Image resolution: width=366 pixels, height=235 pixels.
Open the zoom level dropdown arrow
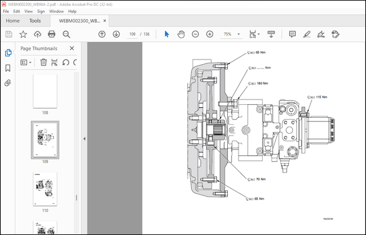click(238, 34)
